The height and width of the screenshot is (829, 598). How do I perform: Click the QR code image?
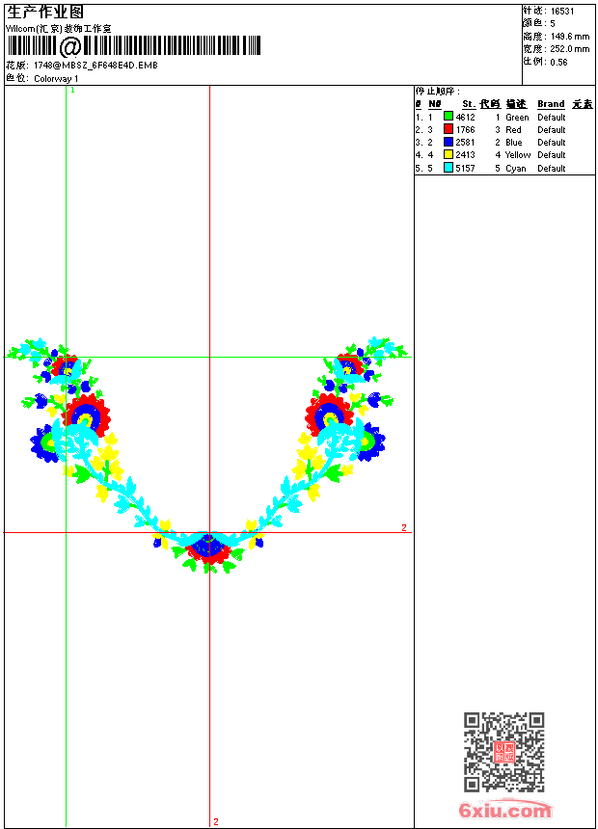(x=503, y=752)
